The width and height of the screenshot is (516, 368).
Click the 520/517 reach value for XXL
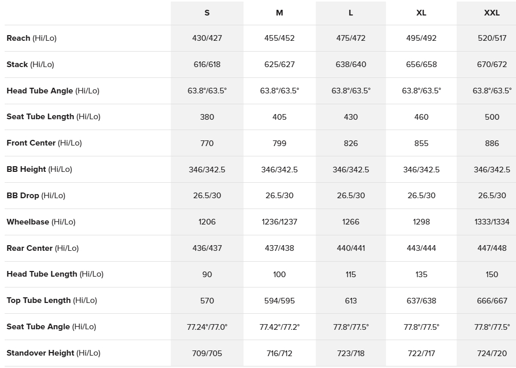pos(492,38)
